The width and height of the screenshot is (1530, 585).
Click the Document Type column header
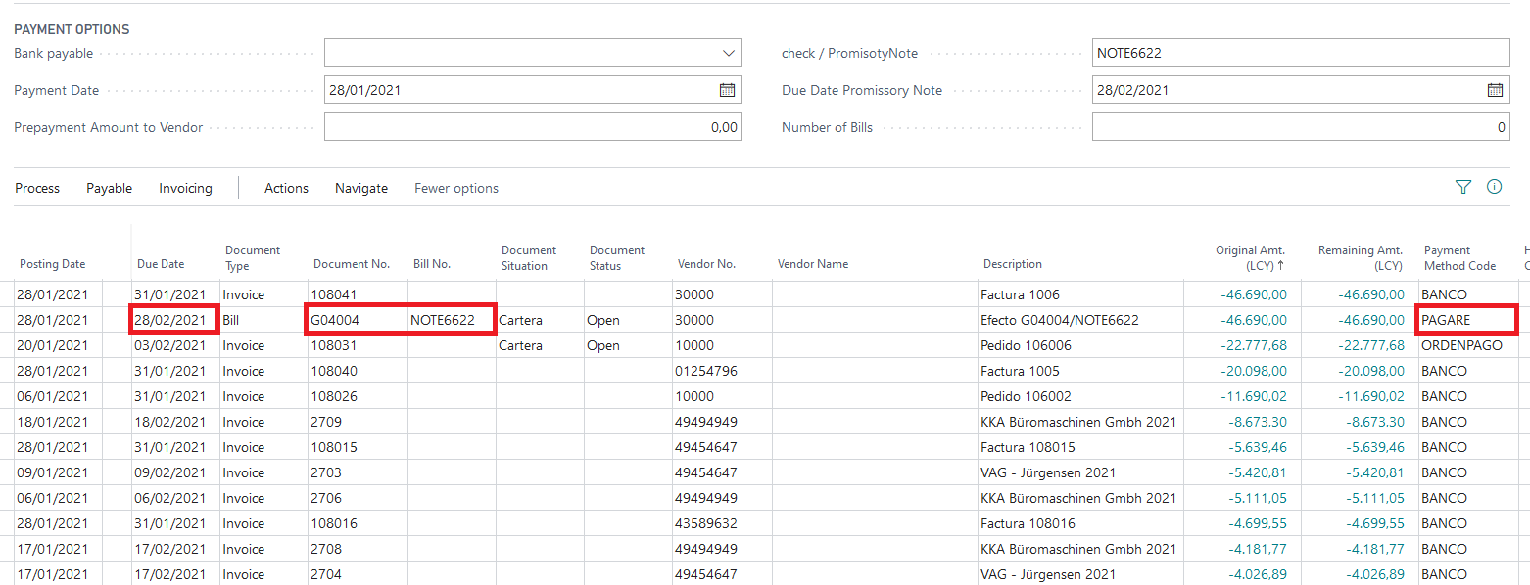click(x=253, y=257)
